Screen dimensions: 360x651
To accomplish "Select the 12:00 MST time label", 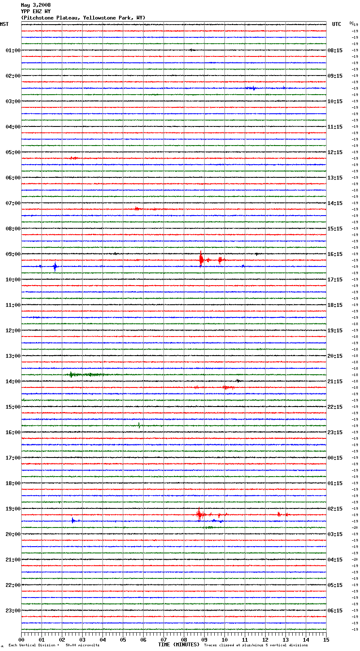I will [13, 331].
